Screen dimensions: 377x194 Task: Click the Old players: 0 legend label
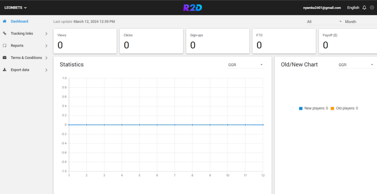[x=347, y=108]
